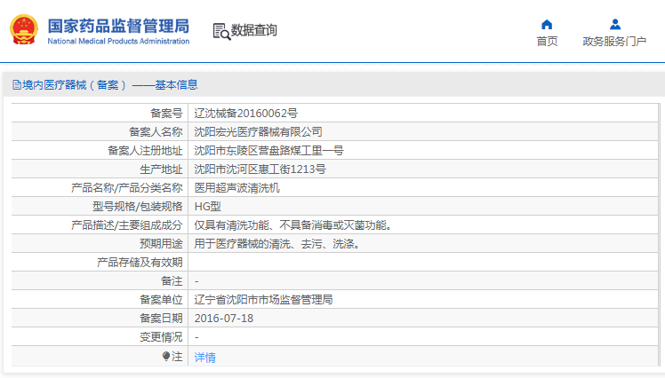This screenshot has height=378, width=665.
Task: Click the national emblem logo
Action: coord(24,29)
